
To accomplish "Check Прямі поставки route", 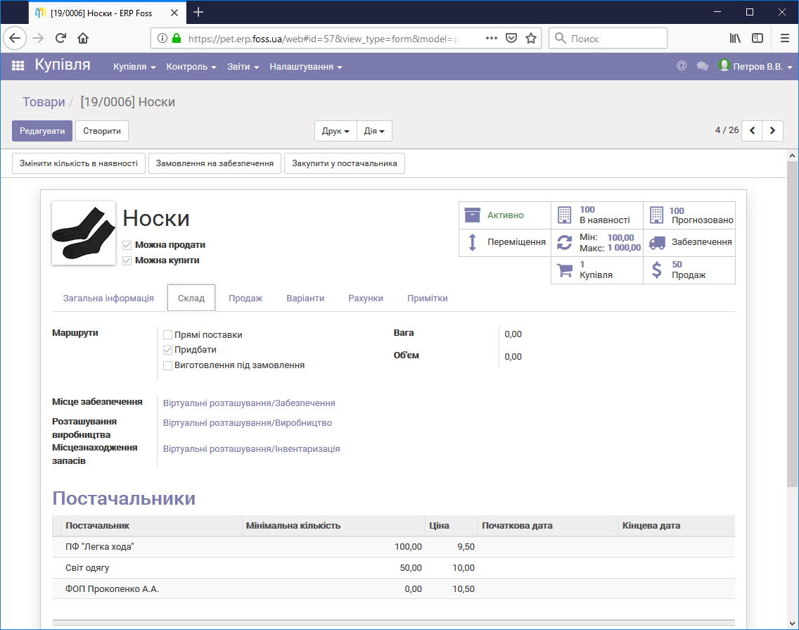I will [x=167, y=335].
